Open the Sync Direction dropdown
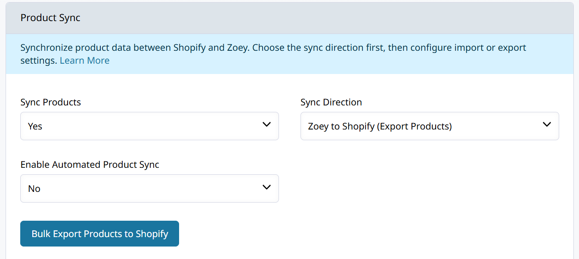 [430, 126]
